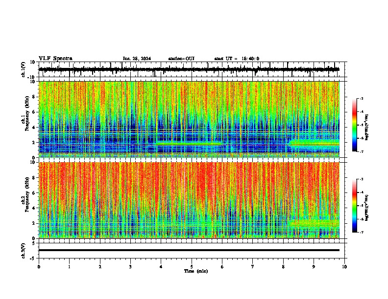388x299 pixels.
Task: Click the "station=OUJ" header label
Action: pos(181,59)
